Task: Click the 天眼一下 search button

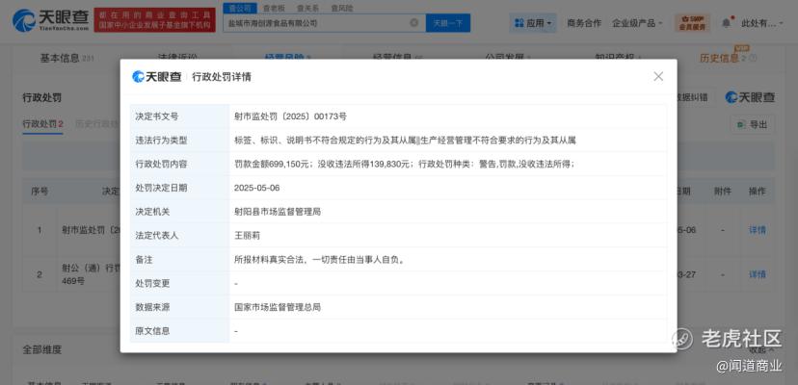Action: coord(448,23)
